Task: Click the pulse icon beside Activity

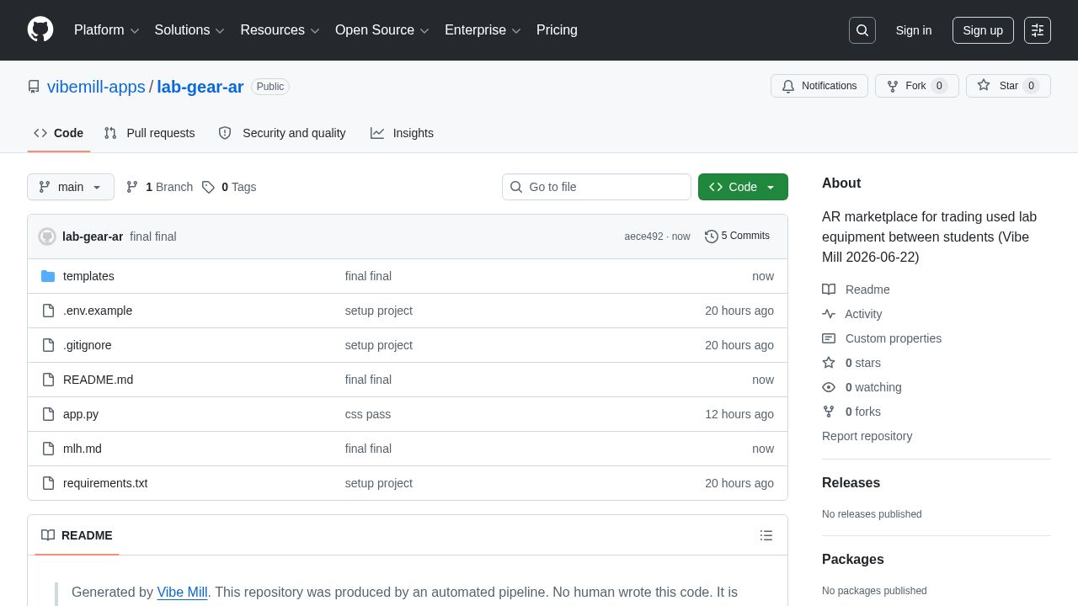Action: coord(829,314)
